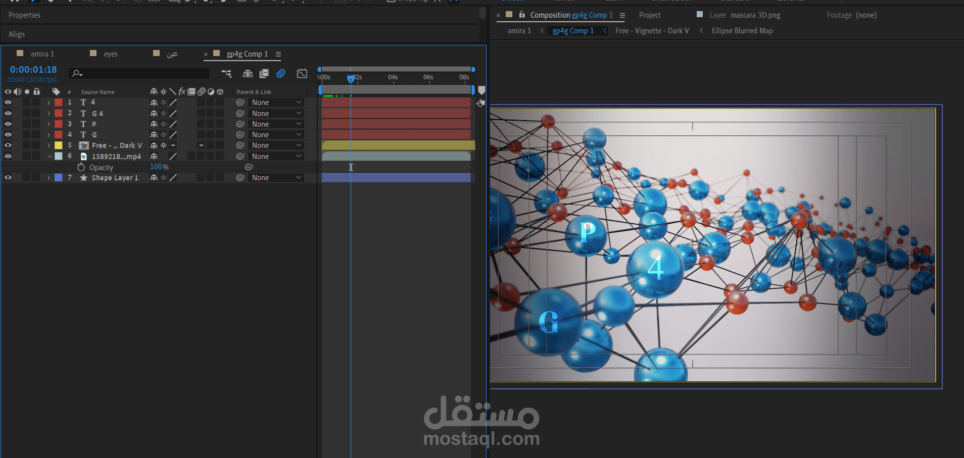964x458 pixels.
Task: Click Ellipse Blurred Map in the breadcrumb
Action: 742,31
